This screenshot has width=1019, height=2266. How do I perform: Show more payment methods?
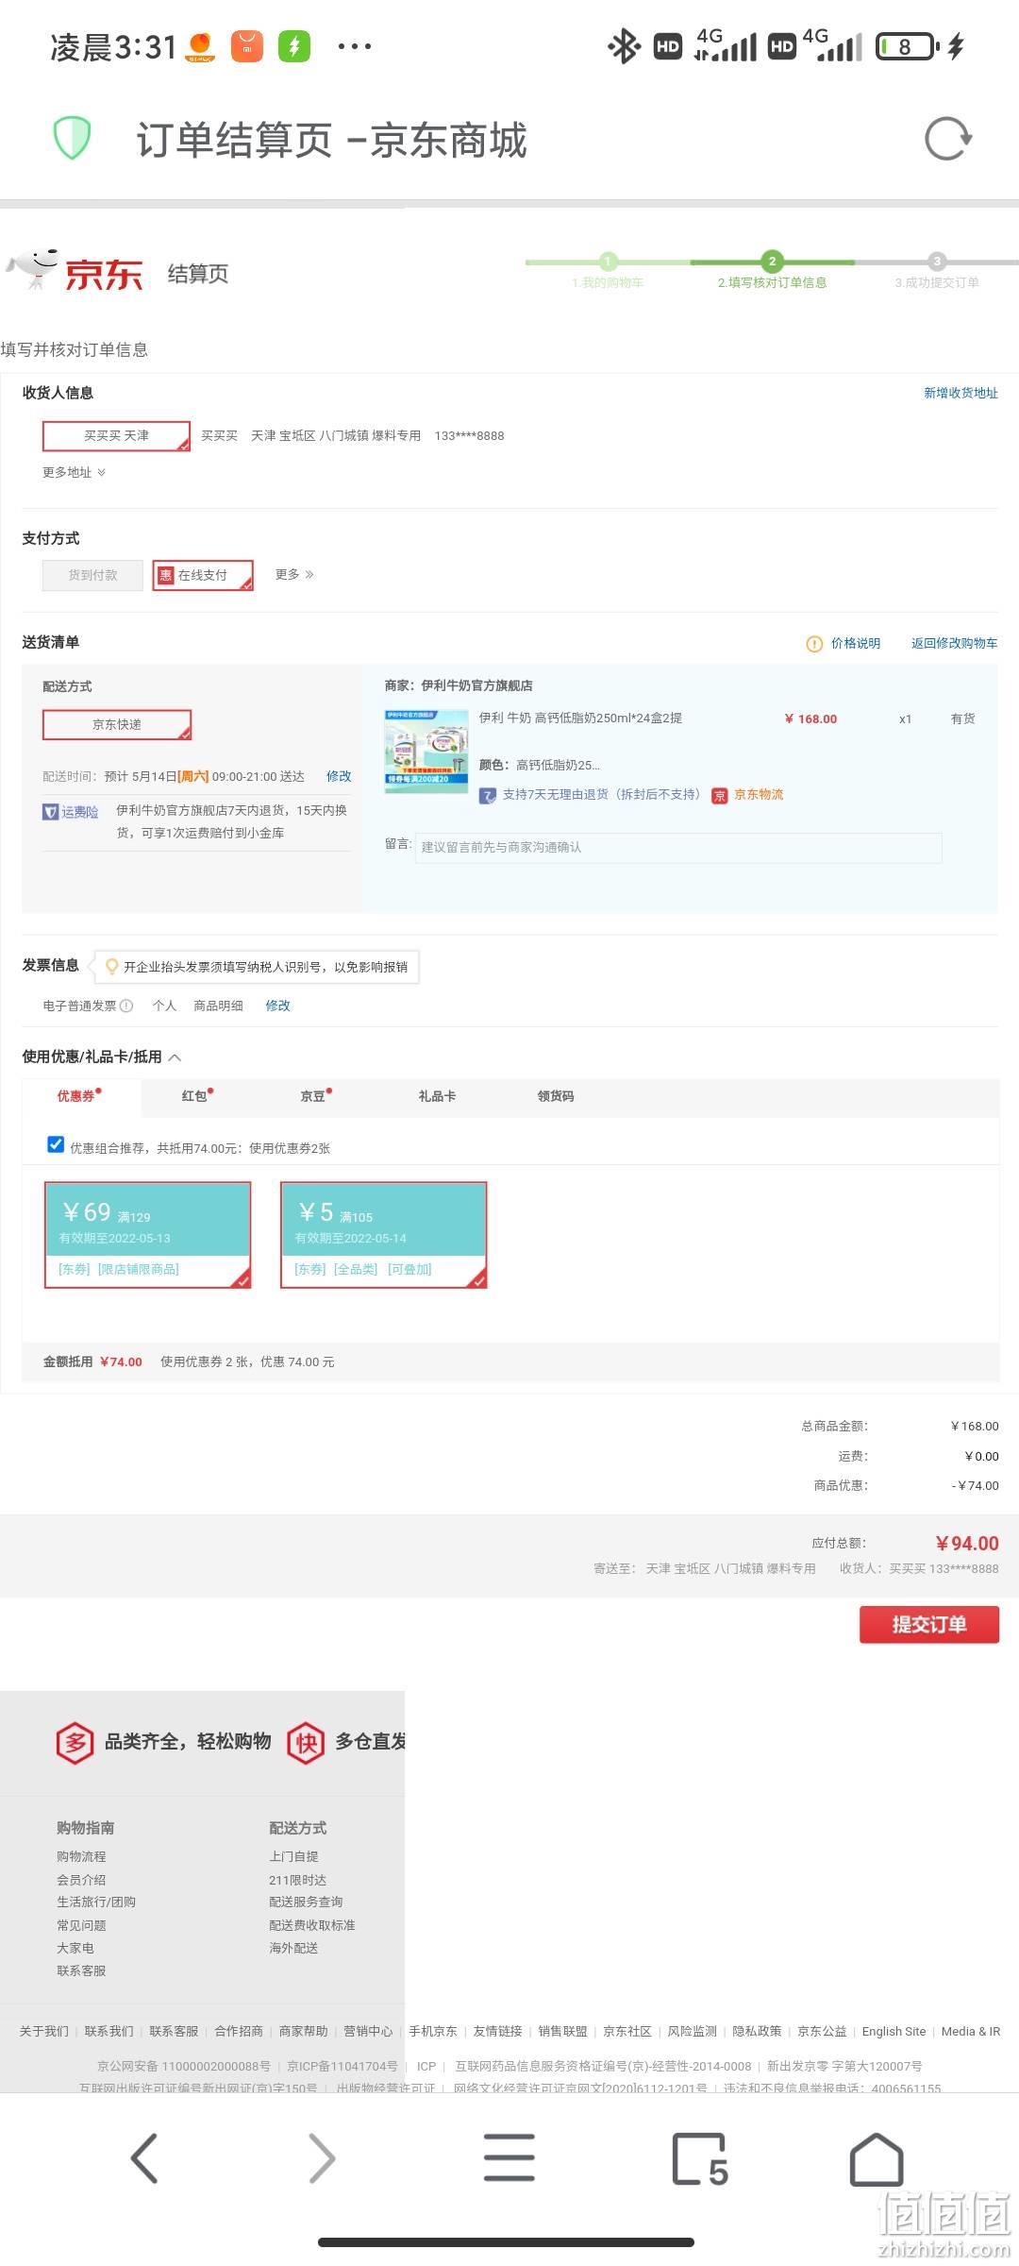click(x=294, y=574)
